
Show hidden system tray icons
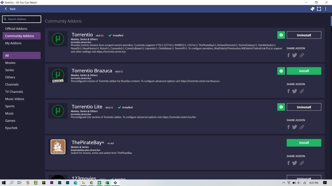tap(284, 183)
